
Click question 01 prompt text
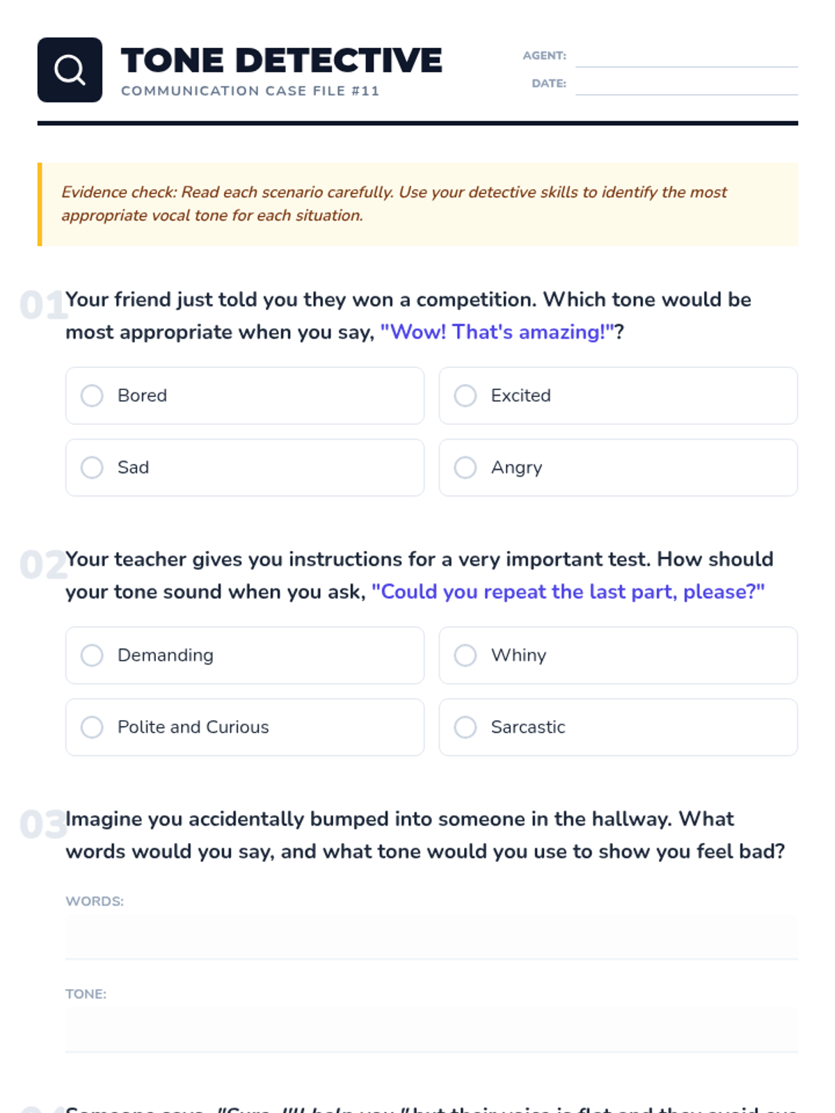click(x=408, y=300)
